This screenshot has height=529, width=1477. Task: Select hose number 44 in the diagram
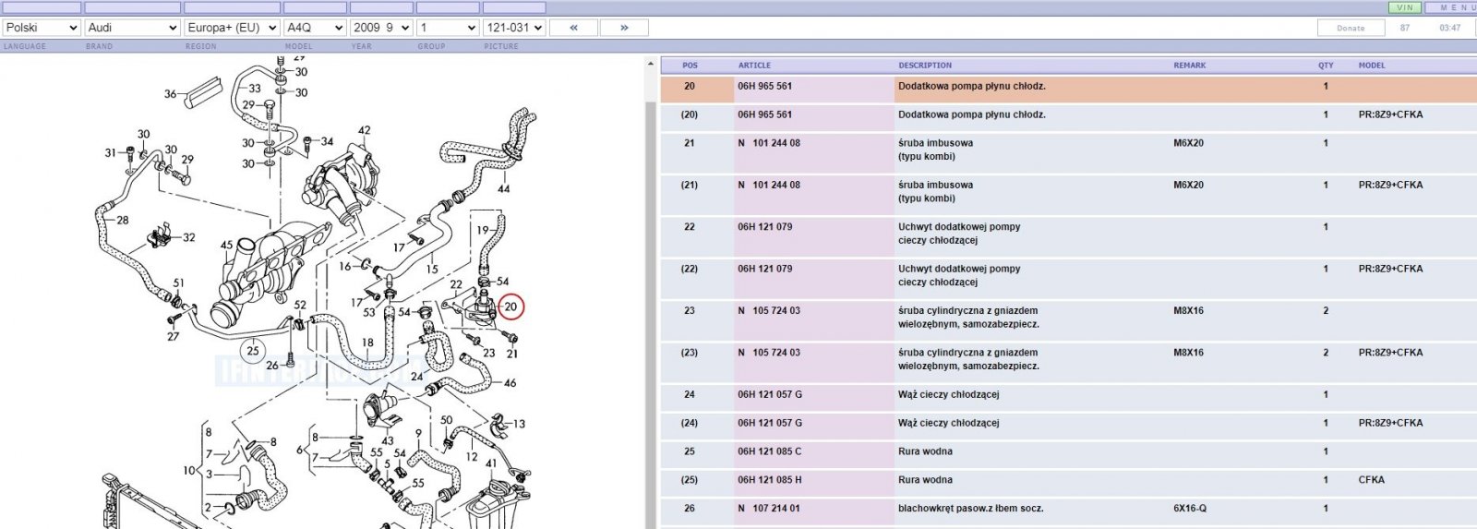point(503,188)
